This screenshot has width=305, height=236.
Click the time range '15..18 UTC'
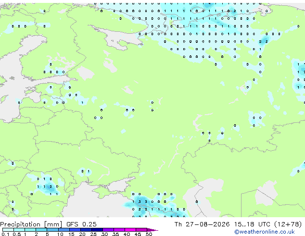point(252,224)
